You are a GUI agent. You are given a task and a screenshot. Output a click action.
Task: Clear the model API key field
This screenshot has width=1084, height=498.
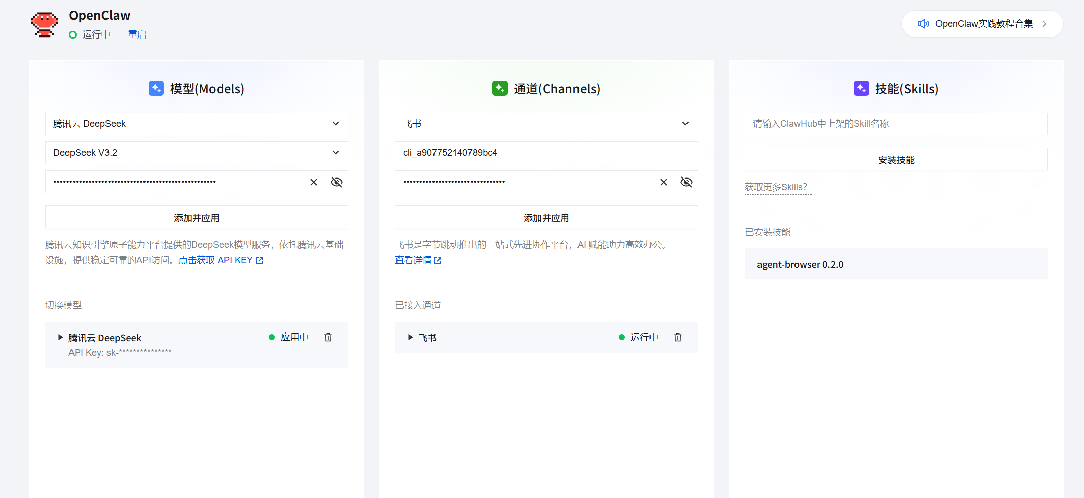pyautogui.click(x=313, y=182)
